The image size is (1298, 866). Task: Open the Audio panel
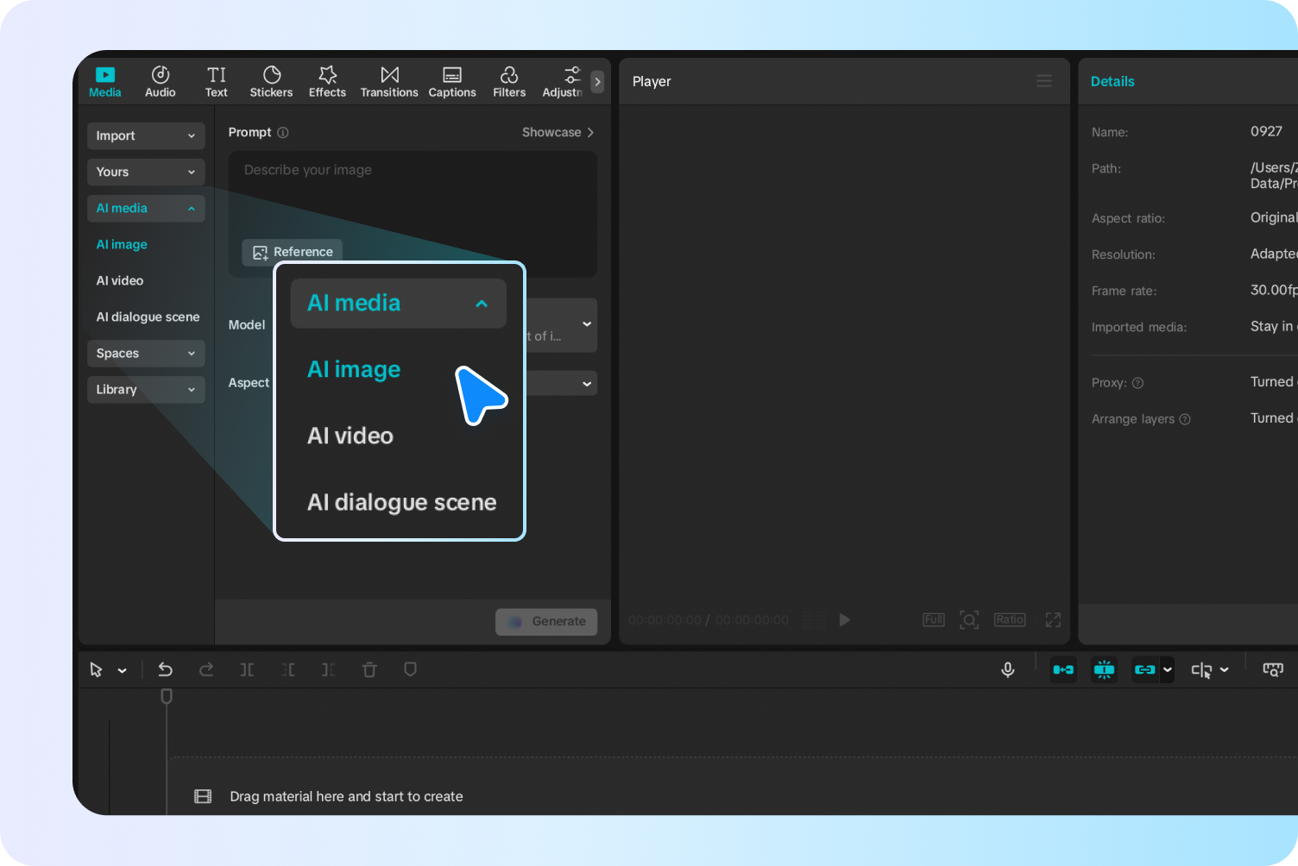pos(160,81)
